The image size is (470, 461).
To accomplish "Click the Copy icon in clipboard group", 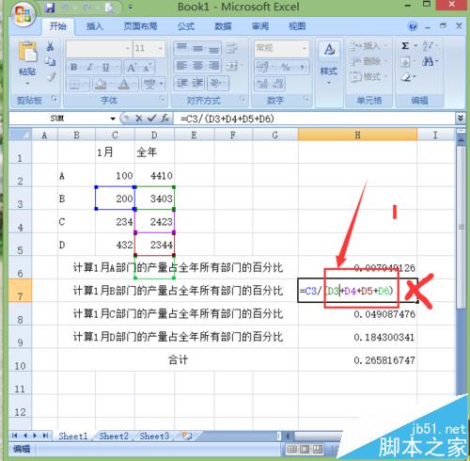I will [50, 61].
